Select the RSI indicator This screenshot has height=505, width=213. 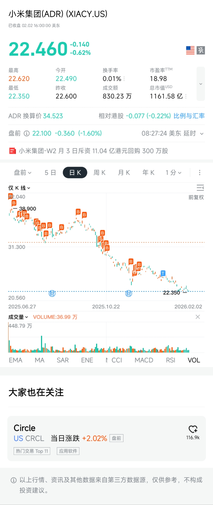pyautogui.click(x=170, y=360)
